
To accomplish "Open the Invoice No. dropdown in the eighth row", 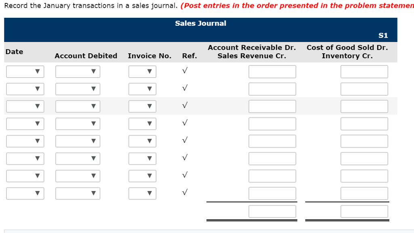I will (142, 193).
